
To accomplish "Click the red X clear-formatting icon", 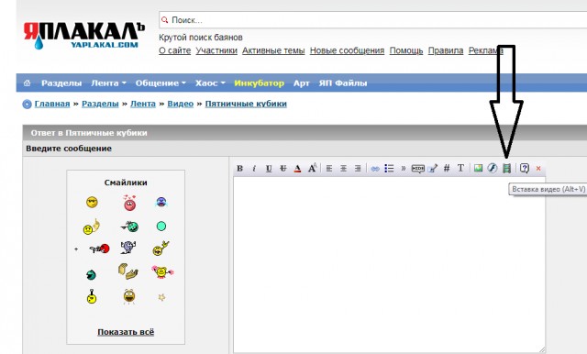I will [538, 169].
